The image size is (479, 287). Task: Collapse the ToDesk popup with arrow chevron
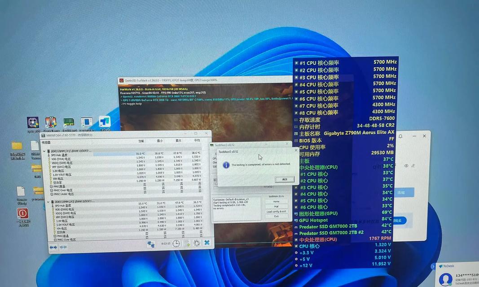[x=433, y=266]
